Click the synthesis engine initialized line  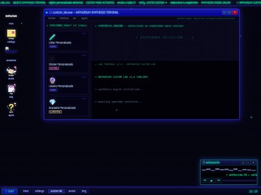coord(119,90)
